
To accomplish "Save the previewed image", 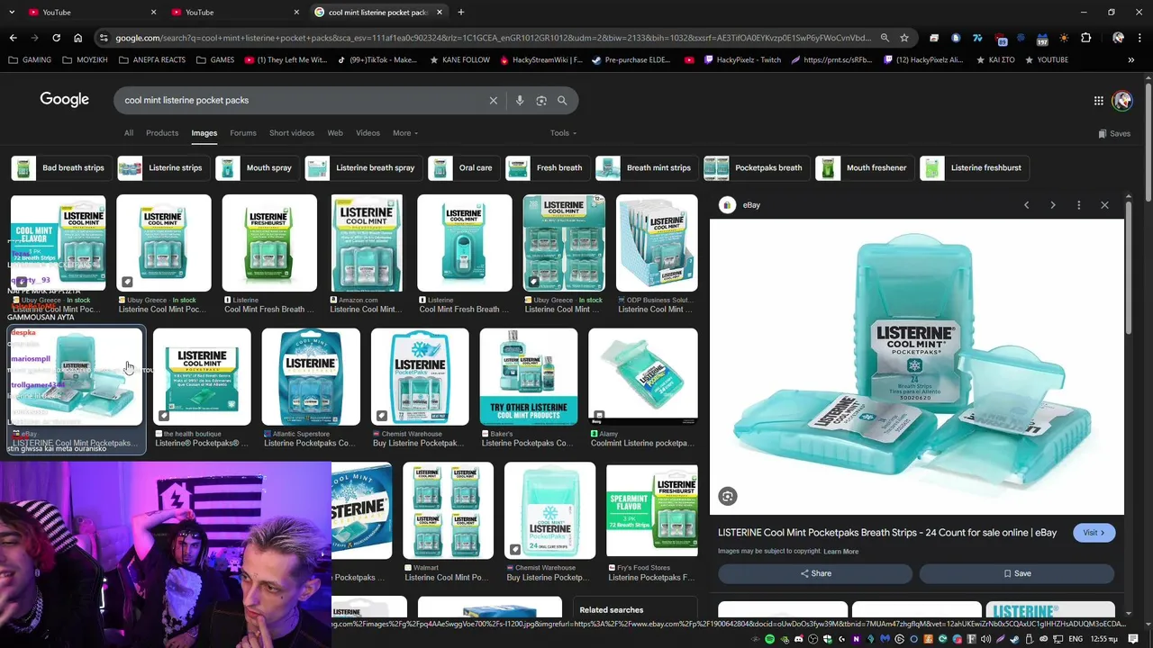I will [x=1017, y=573].
